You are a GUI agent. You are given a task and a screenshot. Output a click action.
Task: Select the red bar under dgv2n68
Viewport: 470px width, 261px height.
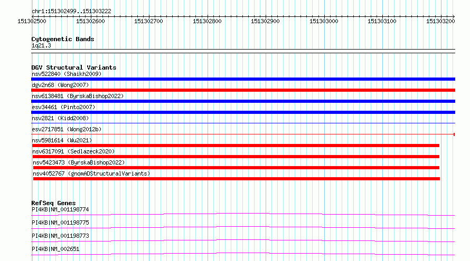(243, 90)
